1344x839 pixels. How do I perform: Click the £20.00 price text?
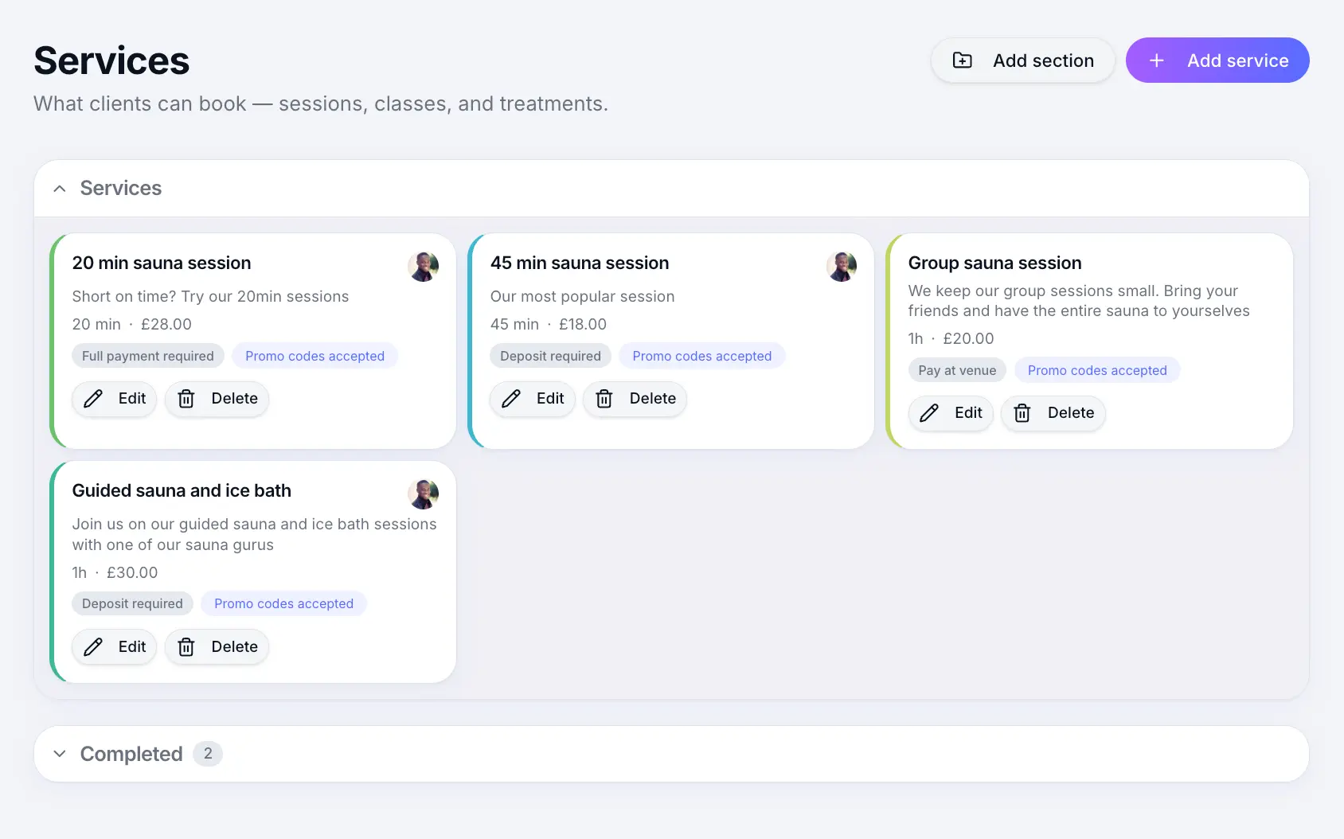pos(968,339)
